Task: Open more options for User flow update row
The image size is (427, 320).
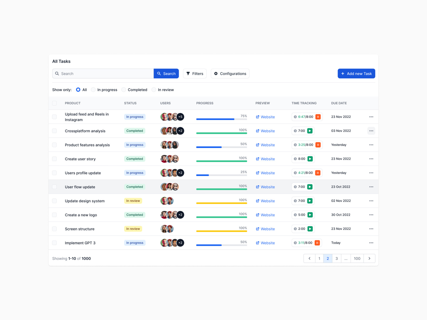Action: click(x=371, y=187)
